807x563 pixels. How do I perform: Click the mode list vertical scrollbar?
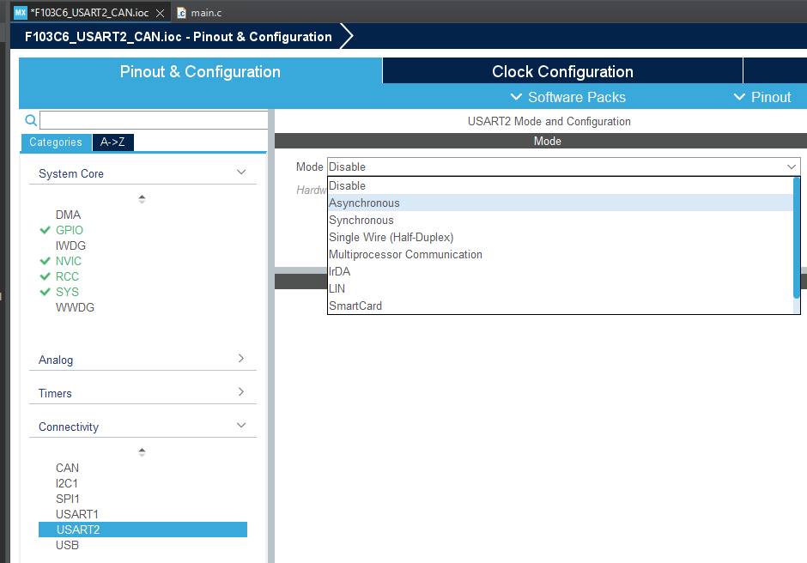coord(797,238)
